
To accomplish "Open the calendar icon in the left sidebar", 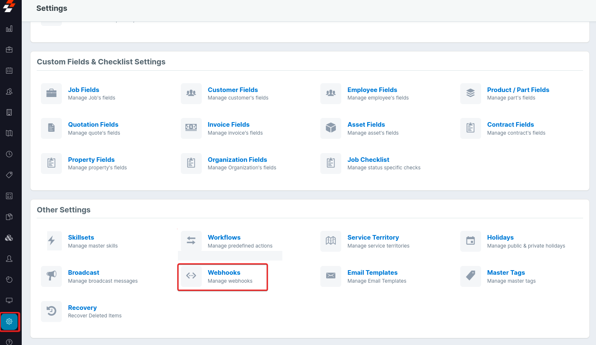I will (9, 71).
